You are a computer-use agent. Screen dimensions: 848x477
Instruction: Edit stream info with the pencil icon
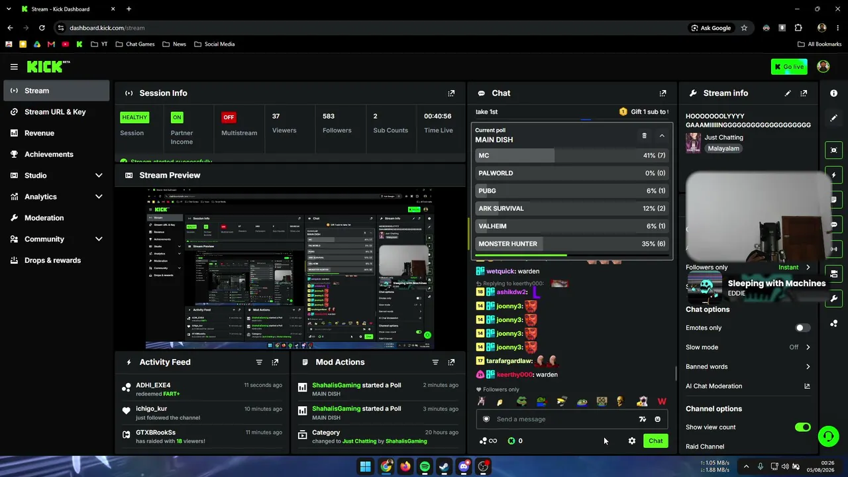(788, 93)
